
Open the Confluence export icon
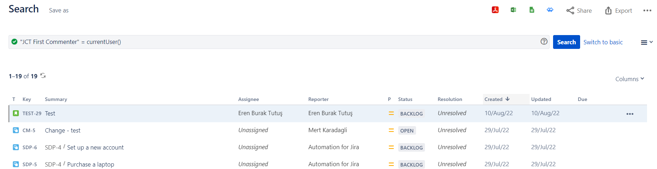coord(550,10)
